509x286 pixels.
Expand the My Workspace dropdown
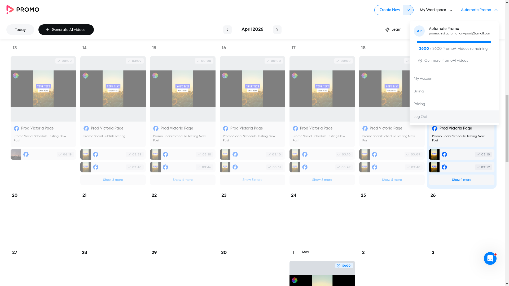[451, 10]
